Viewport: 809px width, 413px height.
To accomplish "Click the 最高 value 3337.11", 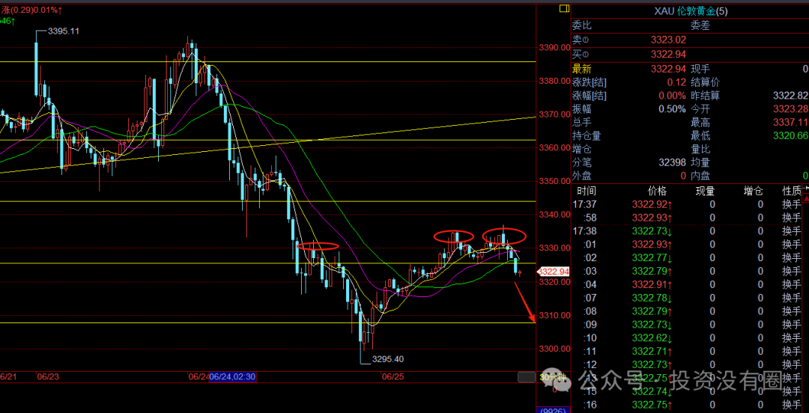I will click(790, 122).
